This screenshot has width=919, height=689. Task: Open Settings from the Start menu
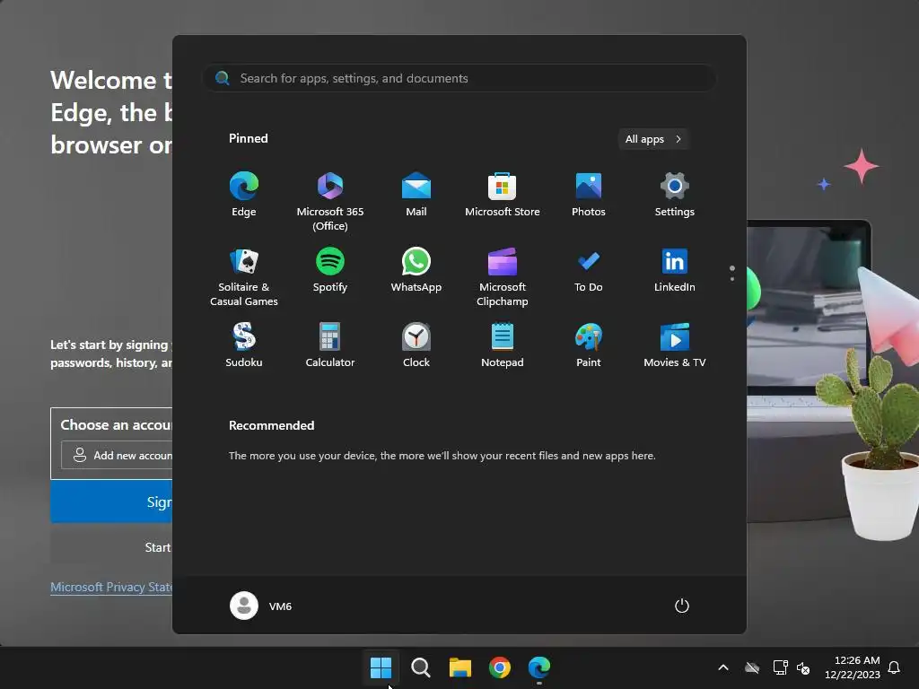(675, 195)
